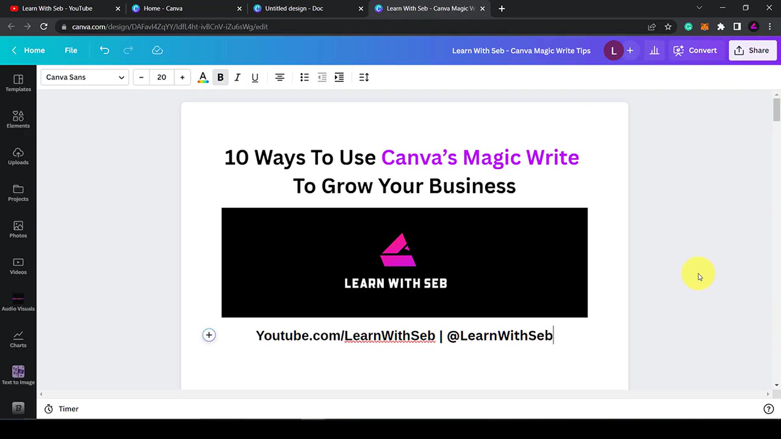
Task: Open the app icon below Text to Image
Action: pyautogui.click(x=18, y=408)
